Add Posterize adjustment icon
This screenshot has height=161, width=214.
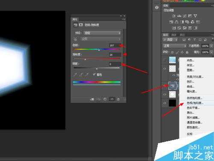tap(179, 28)
